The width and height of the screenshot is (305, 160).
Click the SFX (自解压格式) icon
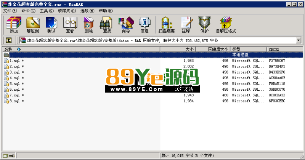[226, 25]
